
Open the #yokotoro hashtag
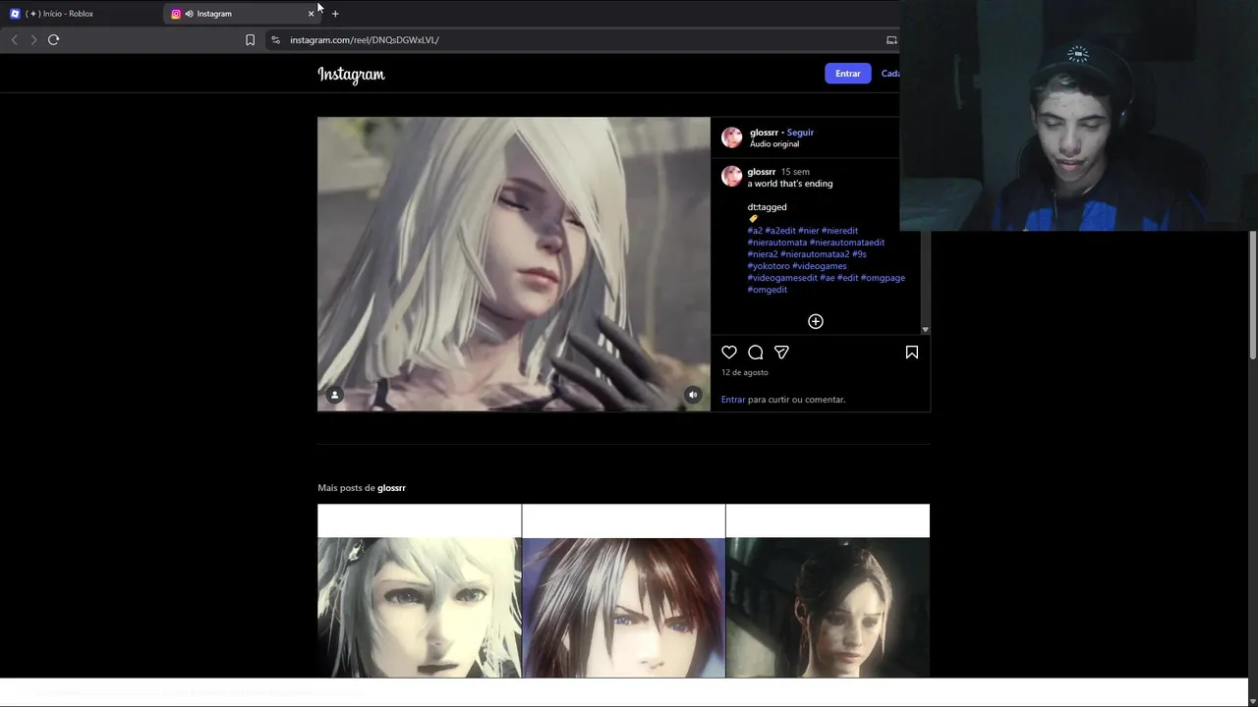pyautogui.click(x=769, y=266)
